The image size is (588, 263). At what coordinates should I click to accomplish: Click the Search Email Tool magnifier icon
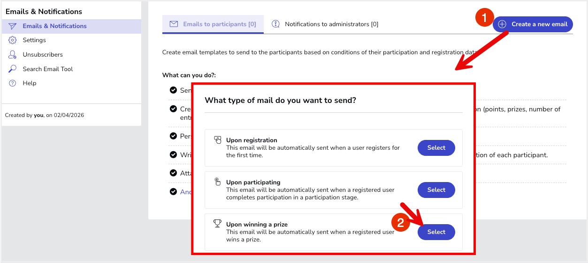(13, 69)
